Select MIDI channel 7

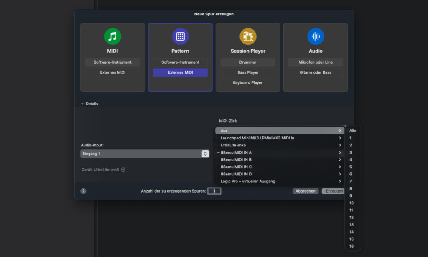point(353,181)
